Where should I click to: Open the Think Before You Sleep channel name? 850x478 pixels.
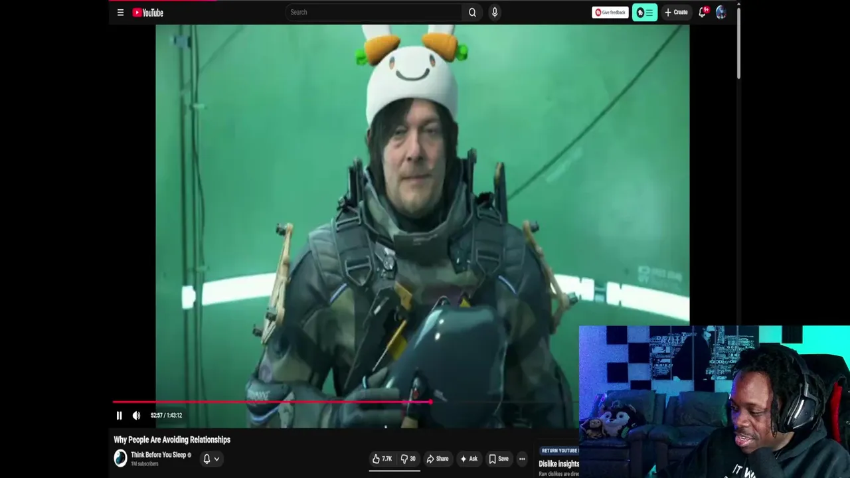[158, 455]
